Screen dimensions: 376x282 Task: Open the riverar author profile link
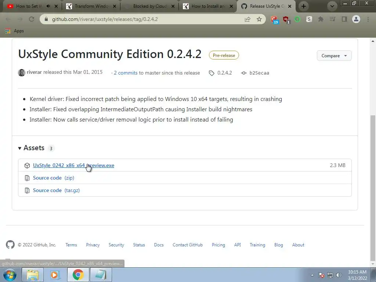click(34, 72)
